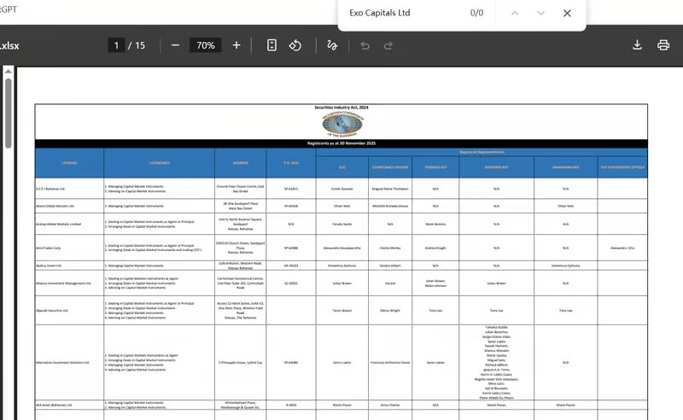Print the document

pos(663,45)
